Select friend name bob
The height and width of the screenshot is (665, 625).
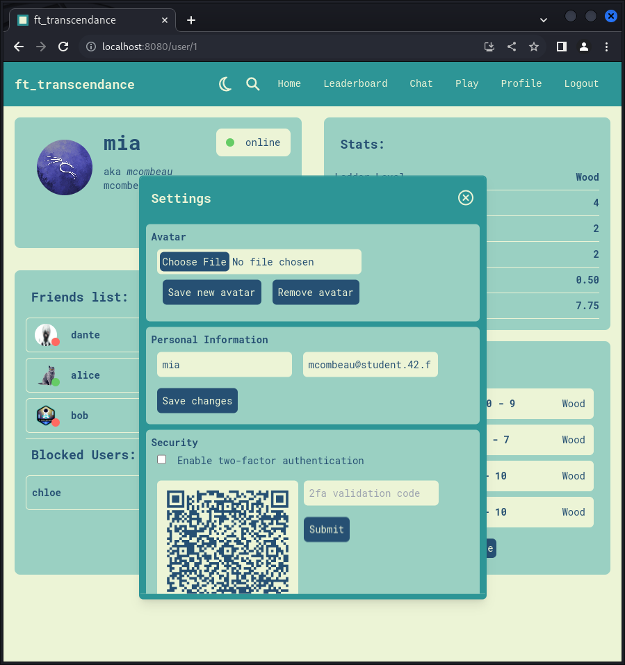pyautogui.click(x=79, y=416)
